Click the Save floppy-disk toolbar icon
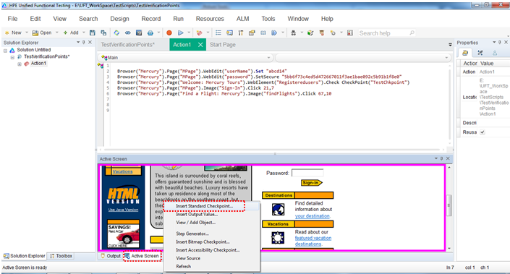The height and width of the screenshot is (274, 510). tap(93, 33)
